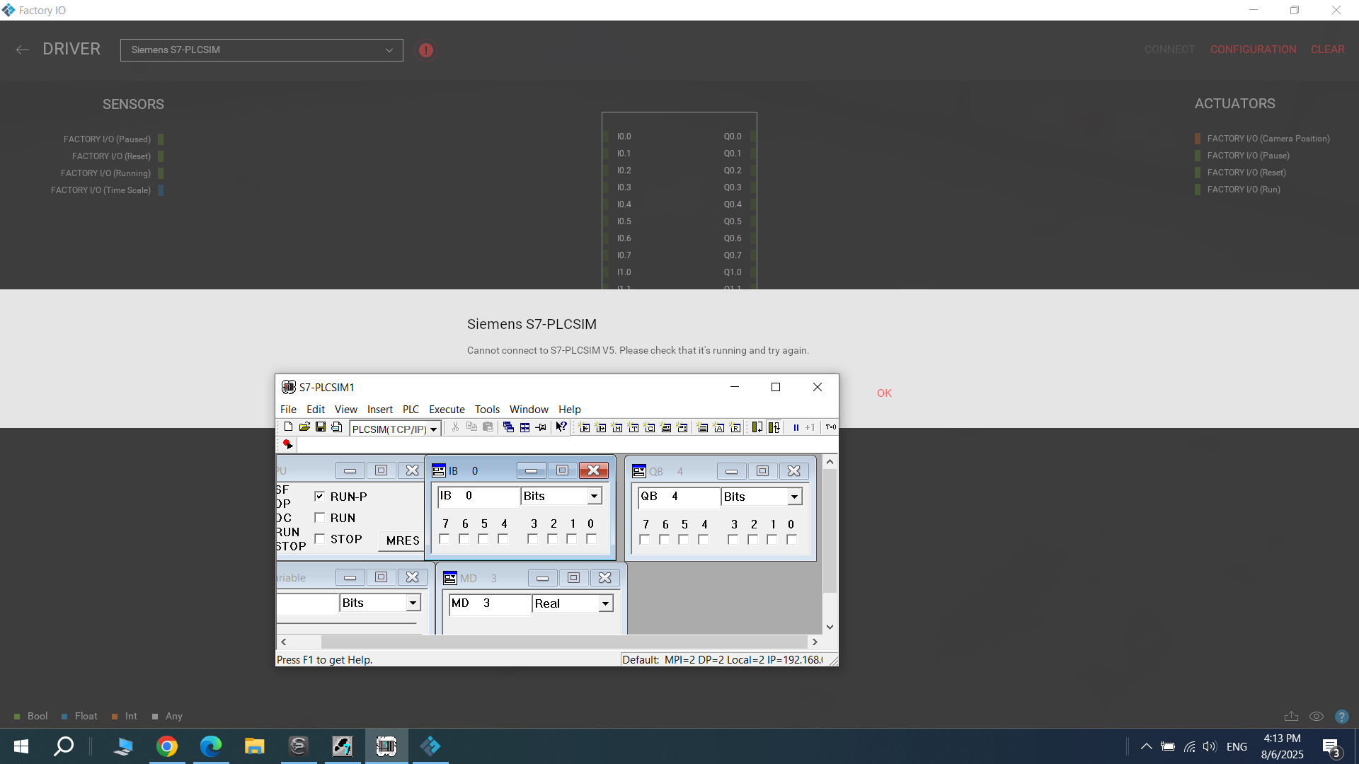Click the New PLC toolbar icon in S7-PLCSIM
Image resolution: width=1359 pixels, height=764 pixels.
tap(288, 427)
